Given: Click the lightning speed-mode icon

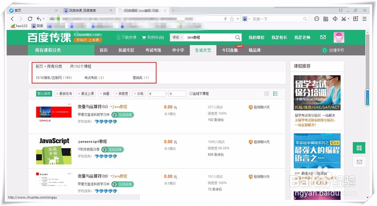Looking at the screenshot, I should point(225,19).
